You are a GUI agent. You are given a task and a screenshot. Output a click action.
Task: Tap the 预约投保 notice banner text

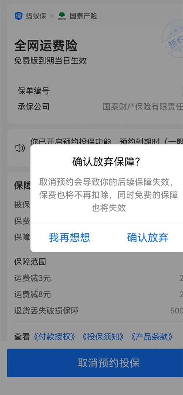(107, 142)
